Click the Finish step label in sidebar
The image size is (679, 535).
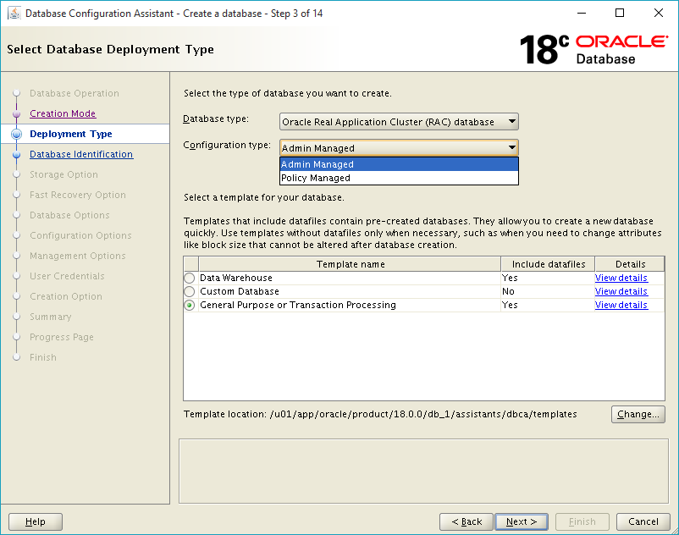coord(43,357)
